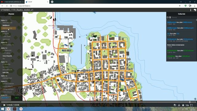Click the address bar with ocap.red-bear.ru

click(x=93, y=6)
